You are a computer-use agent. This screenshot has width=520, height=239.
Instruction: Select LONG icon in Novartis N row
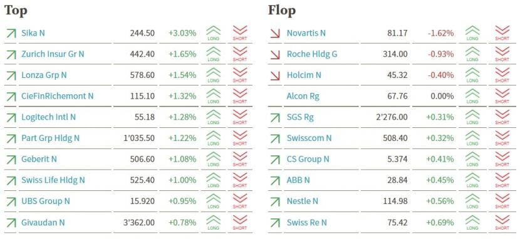point(472,33)
